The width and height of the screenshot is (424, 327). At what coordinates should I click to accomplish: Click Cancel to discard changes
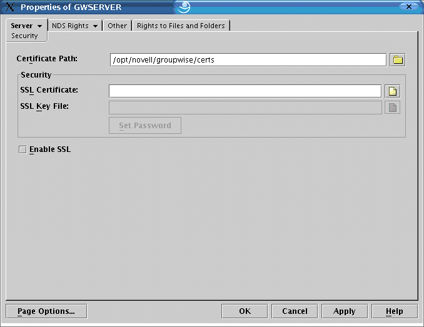coord(295,311)
